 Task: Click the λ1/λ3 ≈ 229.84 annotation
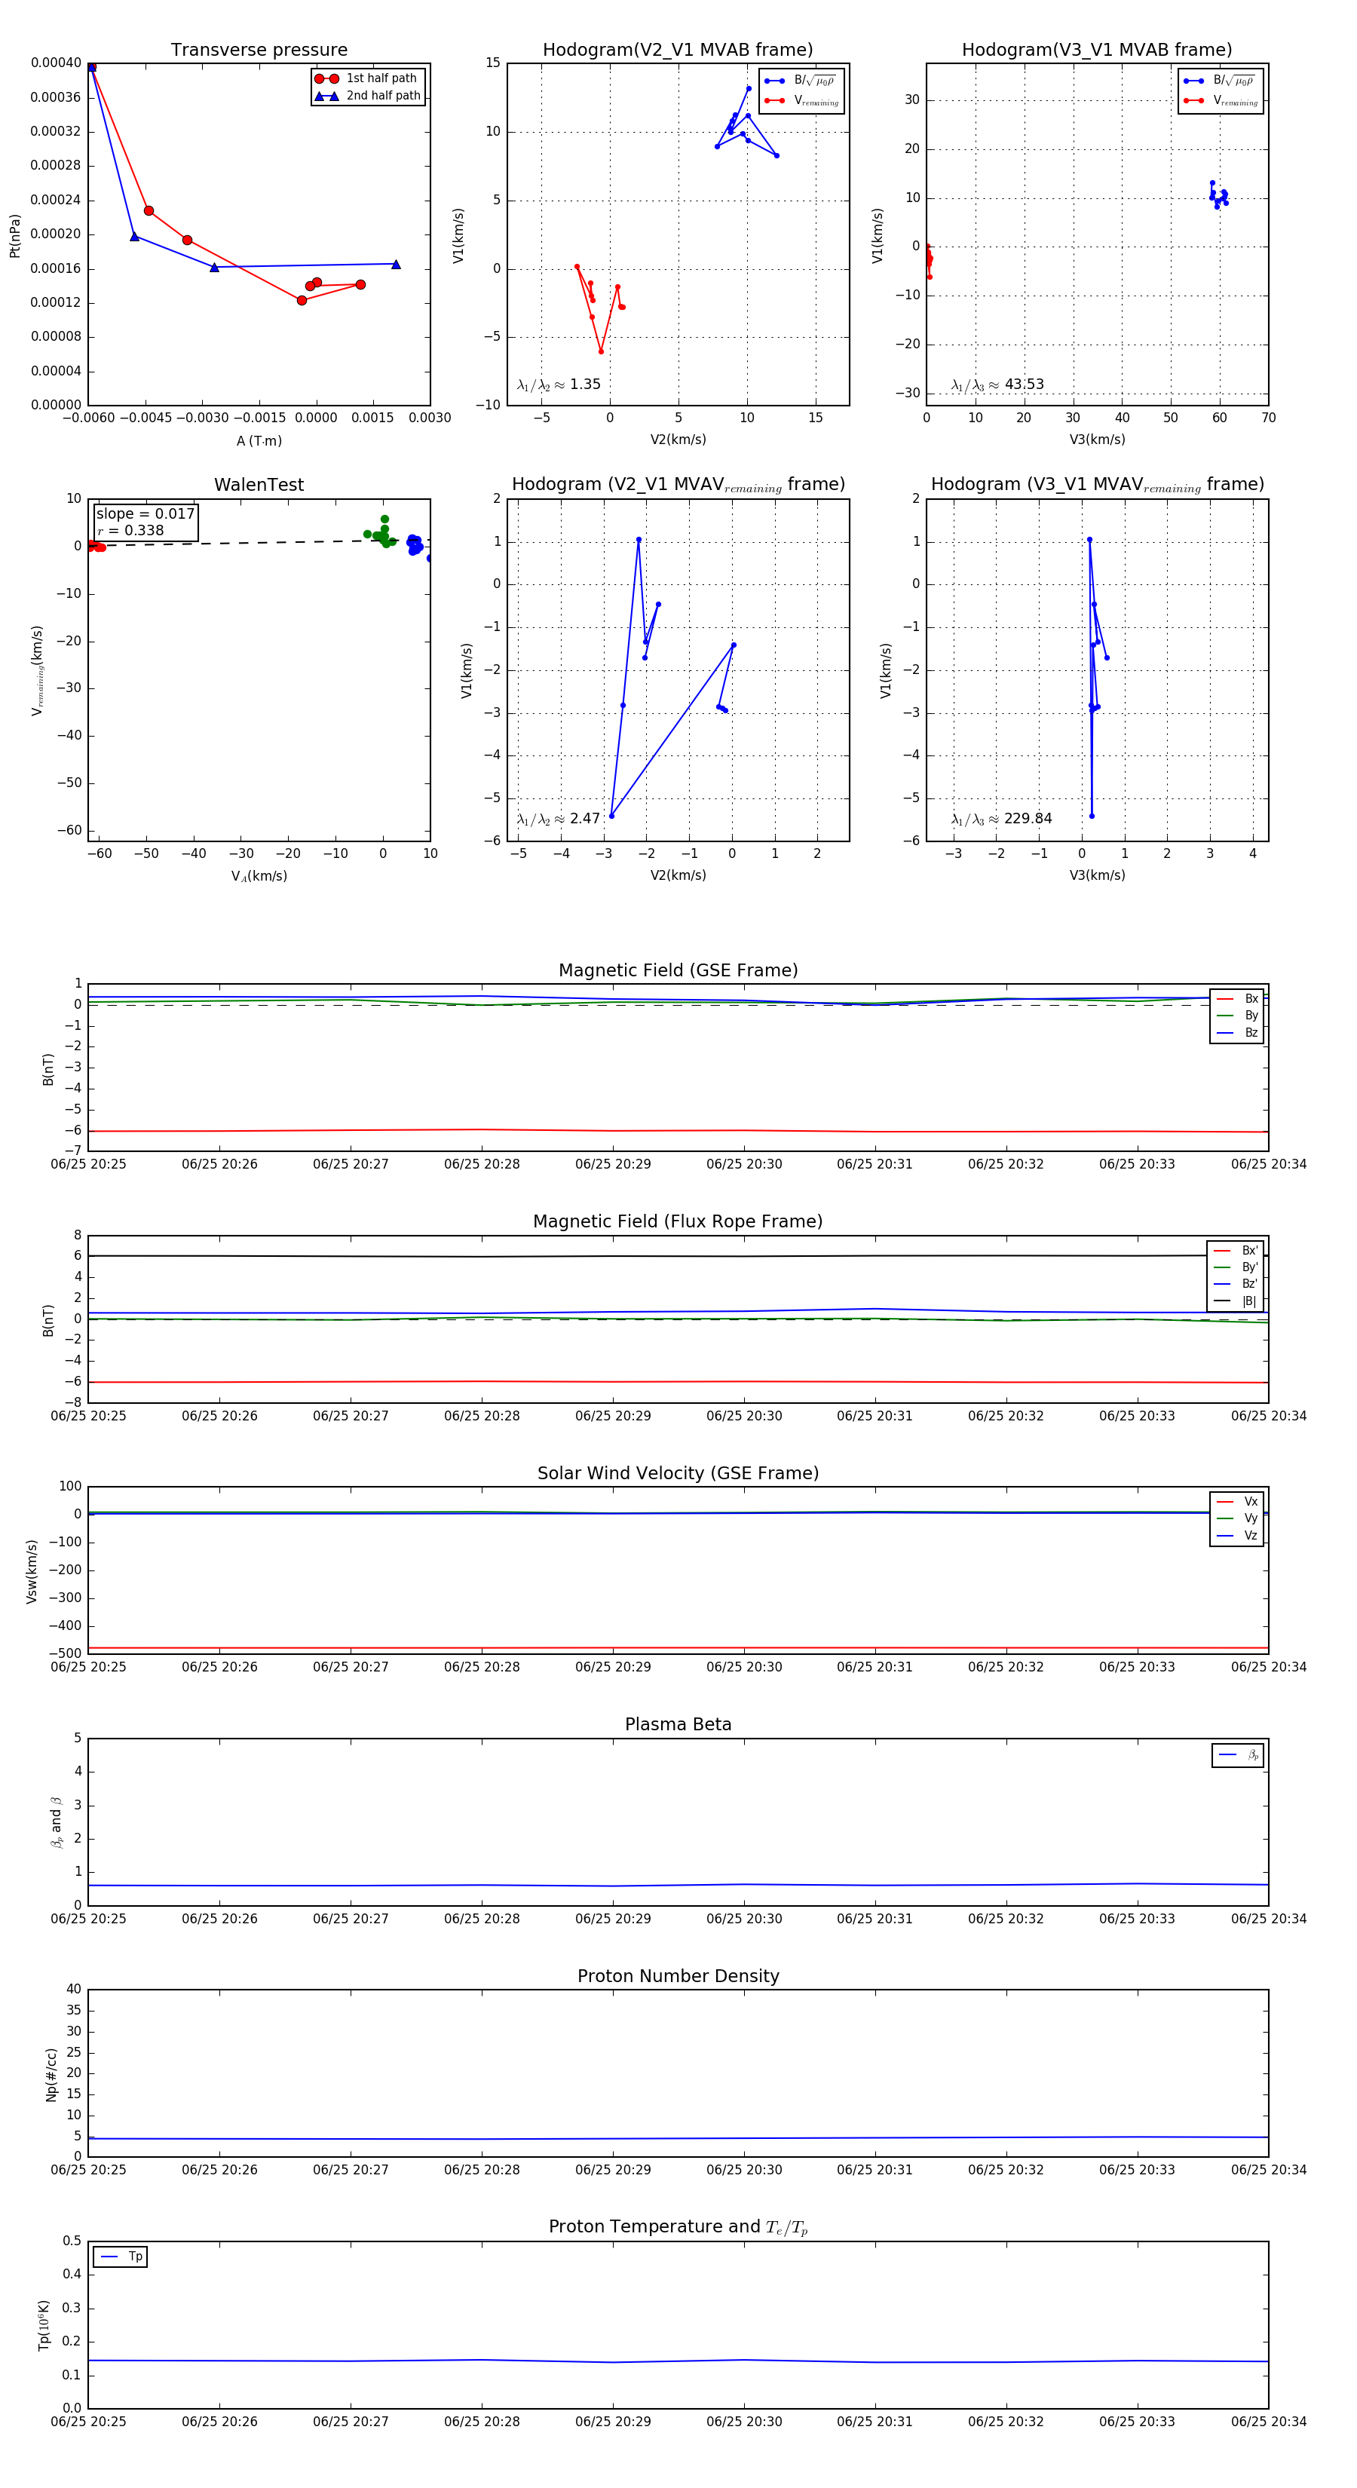click(x=1002, y=819)
